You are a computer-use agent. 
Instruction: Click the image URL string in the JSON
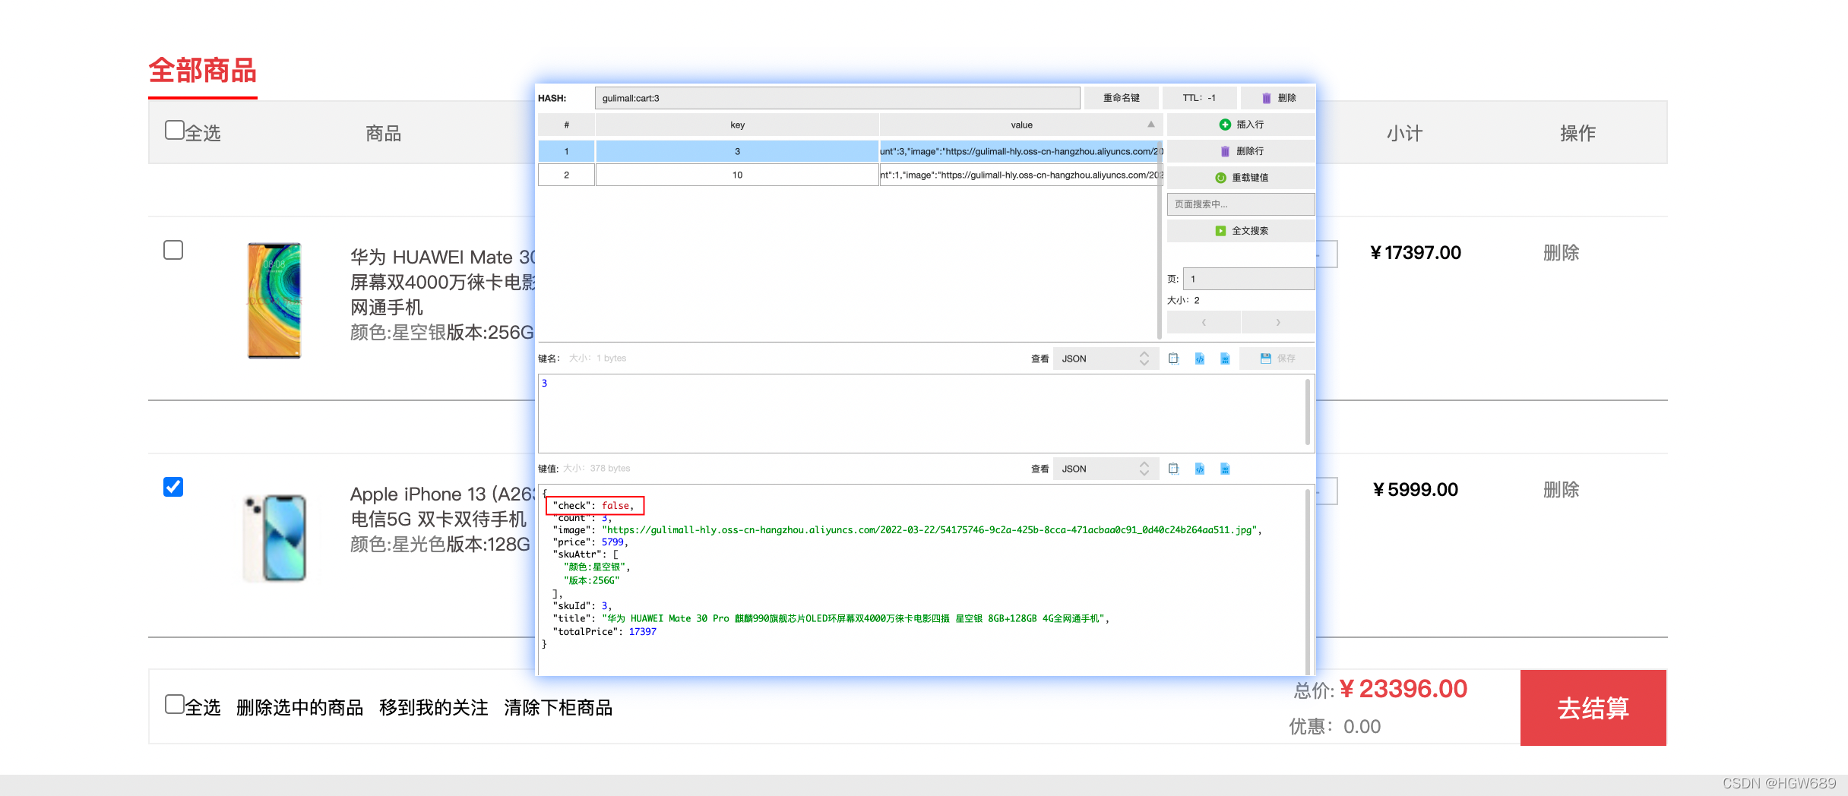pyautogui.click(x=929, y=530)
